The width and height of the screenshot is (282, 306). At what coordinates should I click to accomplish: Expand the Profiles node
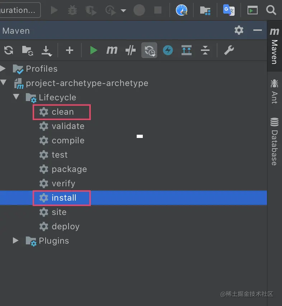(3, 68)
